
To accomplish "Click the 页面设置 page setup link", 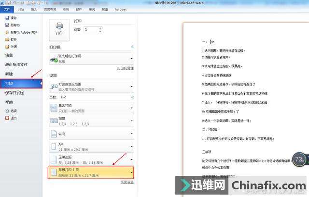I will (x=127, y=182).
